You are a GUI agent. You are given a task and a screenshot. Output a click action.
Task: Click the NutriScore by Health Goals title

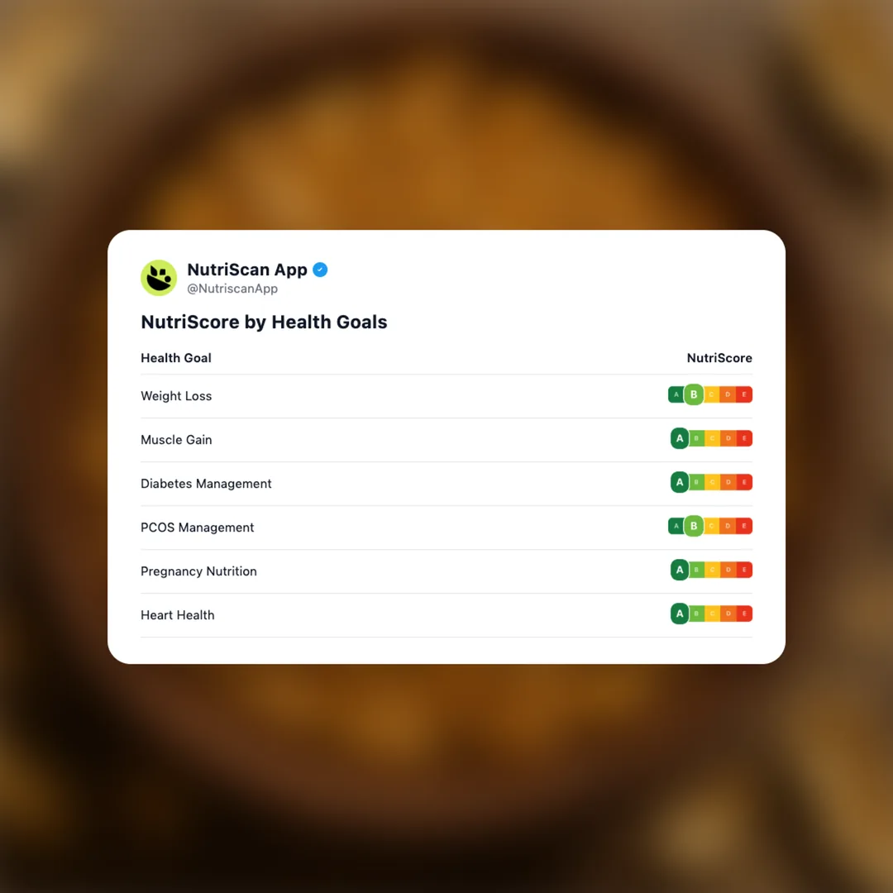pos(264,322)
